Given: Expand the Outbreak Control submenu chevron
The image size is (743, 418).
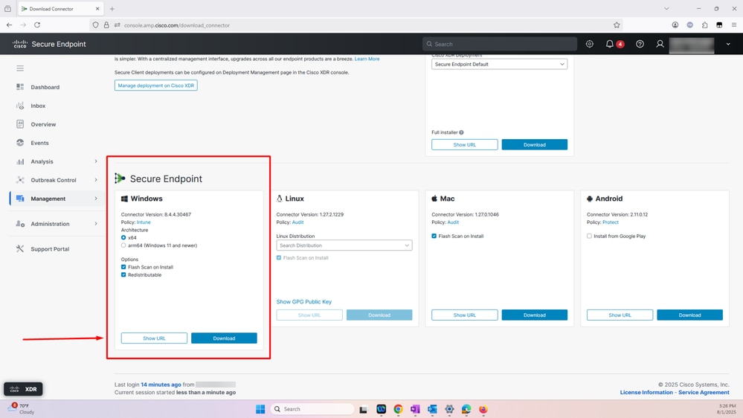Looking at the screenshot, I should point(96,180).
